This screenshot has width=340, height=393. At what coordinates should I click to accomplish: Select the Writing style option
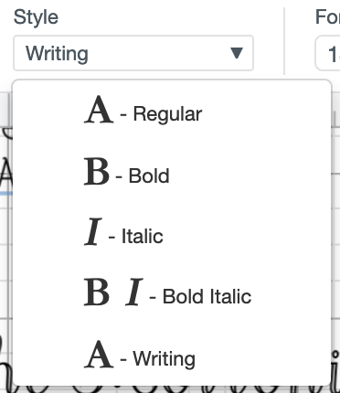coord(172,355)
